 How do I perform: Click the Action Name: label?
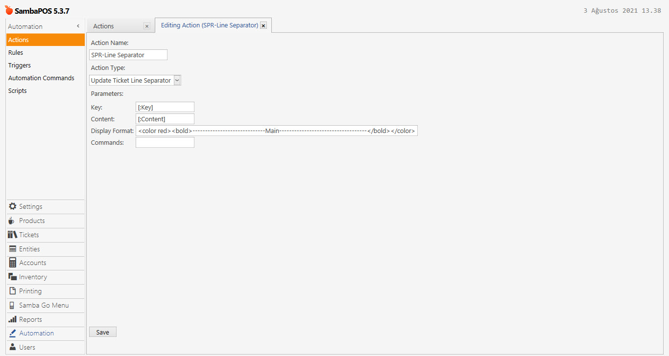pyautogui.click(x=110, y=43)
